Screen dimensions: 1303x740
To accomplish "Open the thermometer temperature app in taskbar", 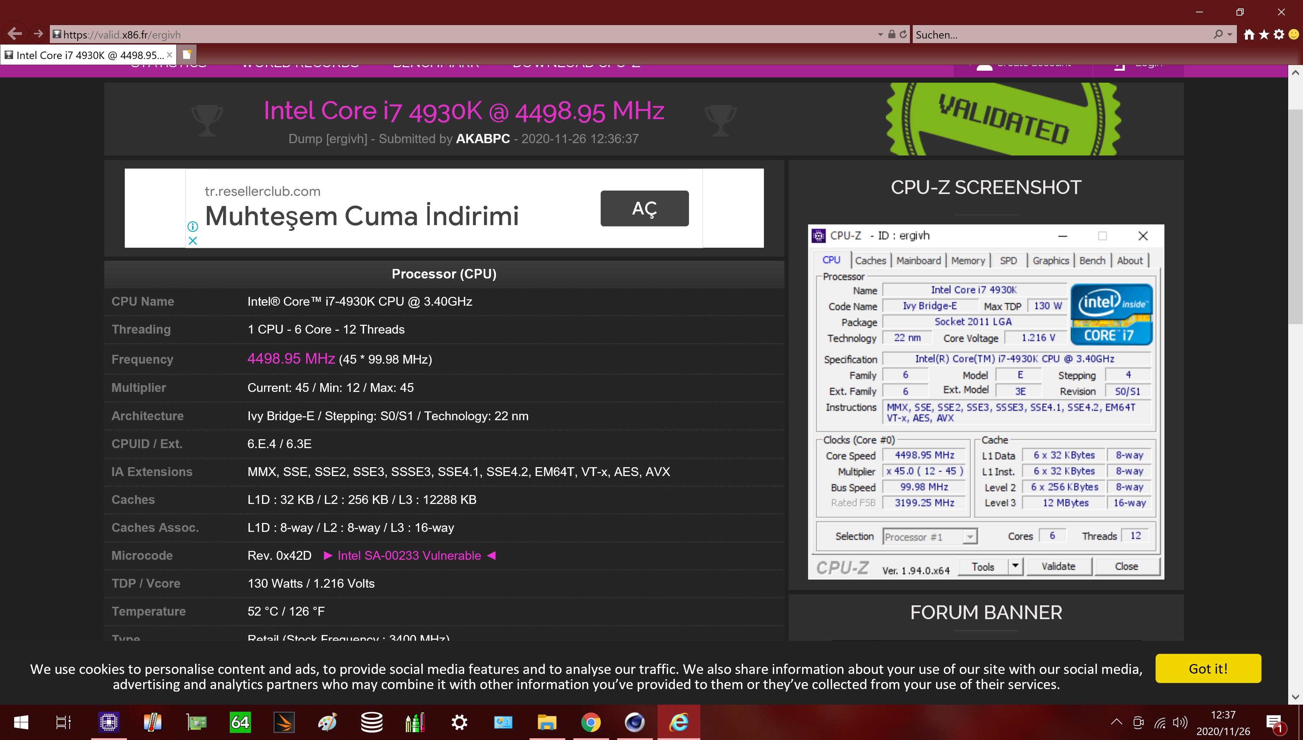I will 152,722.
